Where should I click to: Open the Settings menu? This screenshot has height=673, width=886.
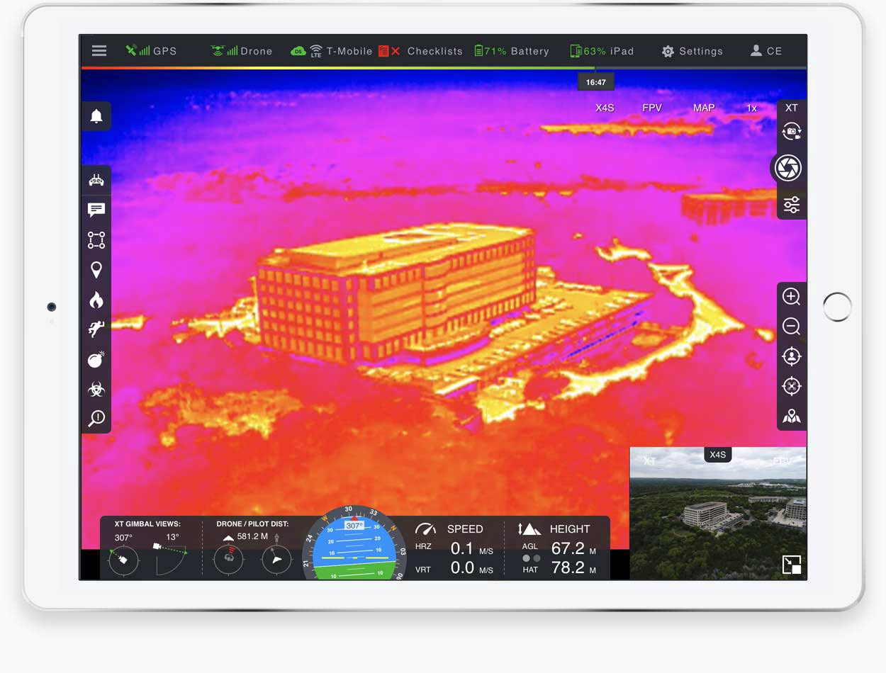[x=692, y=51]
